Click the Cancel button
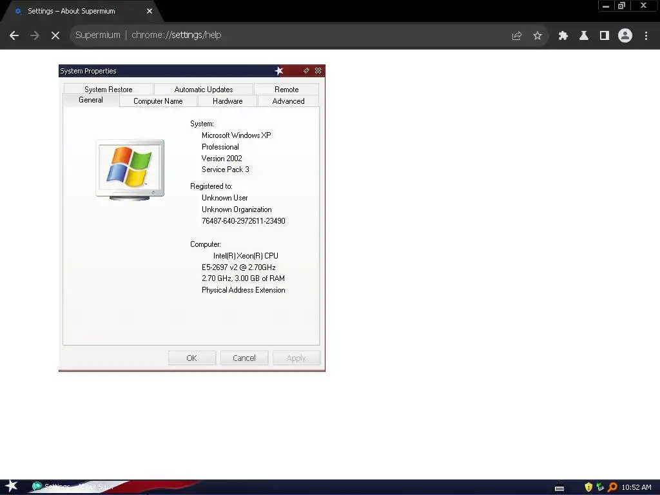 coord(244,358)
